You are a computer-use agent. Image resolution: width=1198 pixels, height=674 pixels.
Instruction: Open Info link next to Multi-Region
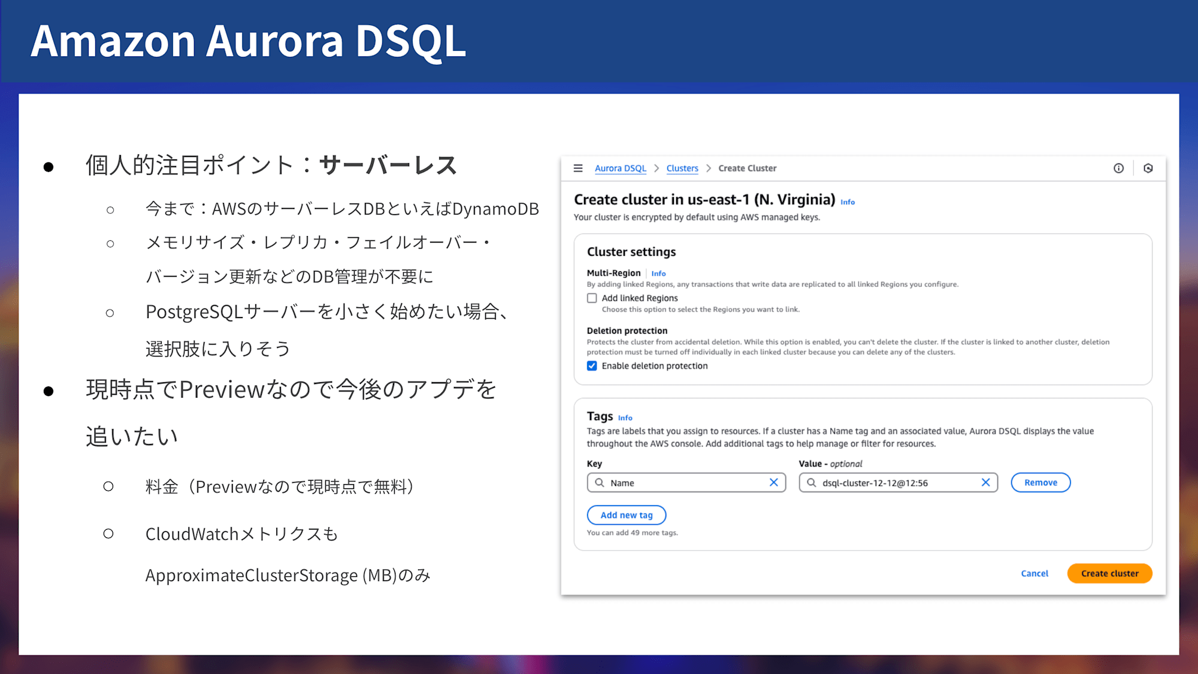click(x=658, y=273)
